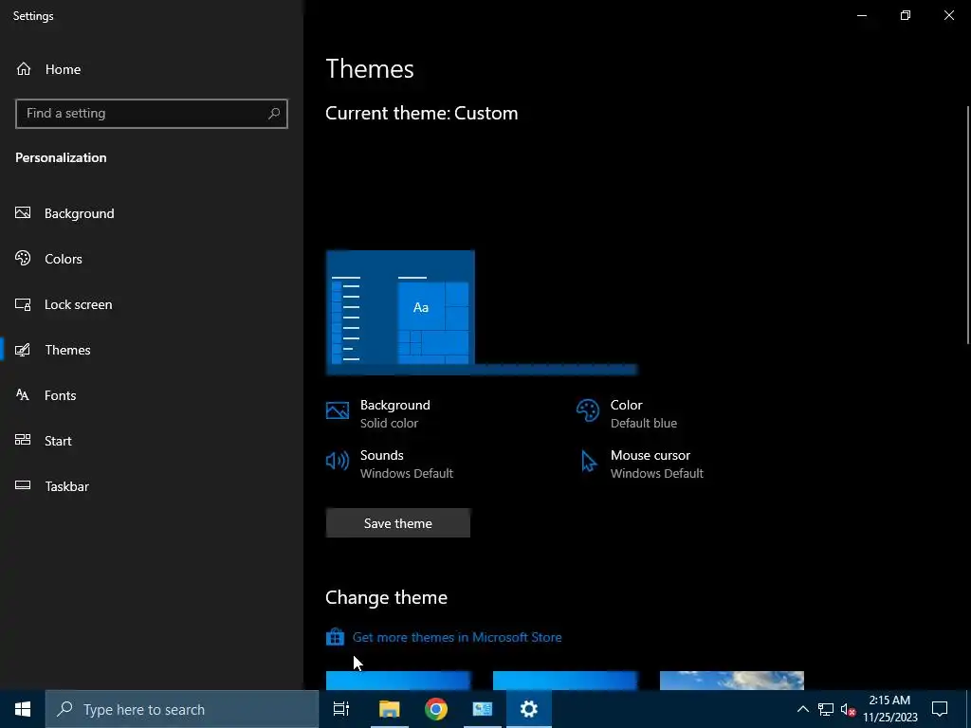The width and height of the screenshot is (971, 728).
Task: Select the Themes page in sidebar
Action: click(152, 350)
